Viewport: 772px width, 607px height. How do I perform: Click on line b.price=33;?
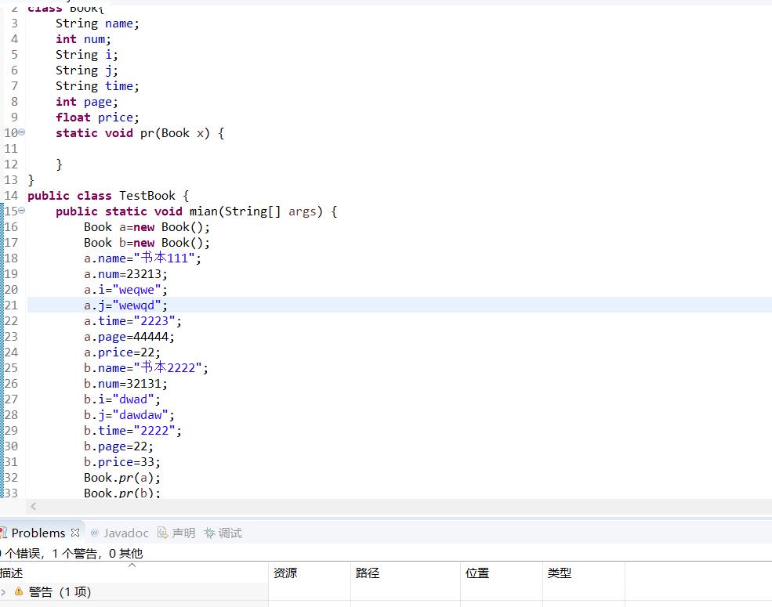122,462
